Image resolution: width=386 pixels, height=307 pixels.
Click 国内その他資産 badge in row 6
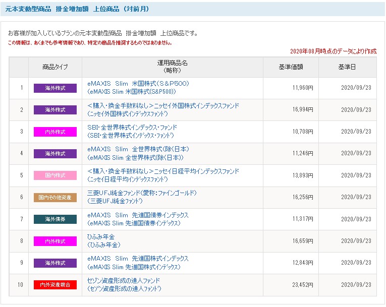click(x=55, y=197)
